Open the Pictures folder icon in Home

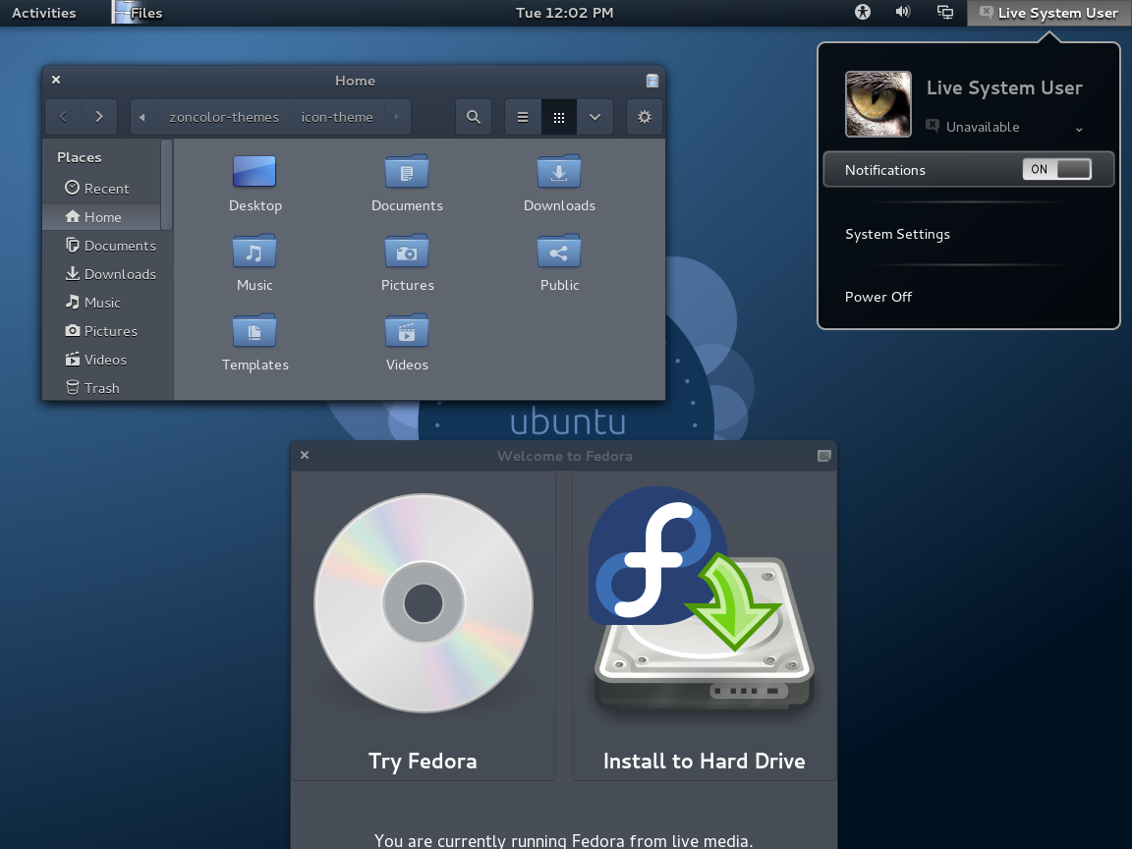click(x=407, y=252)
